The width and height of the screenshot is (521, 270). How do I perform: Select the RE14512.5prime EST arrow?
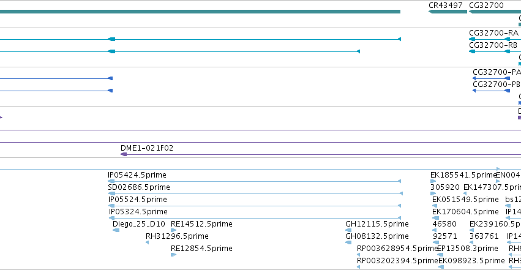pyautogui.click(x=173, y=230)
